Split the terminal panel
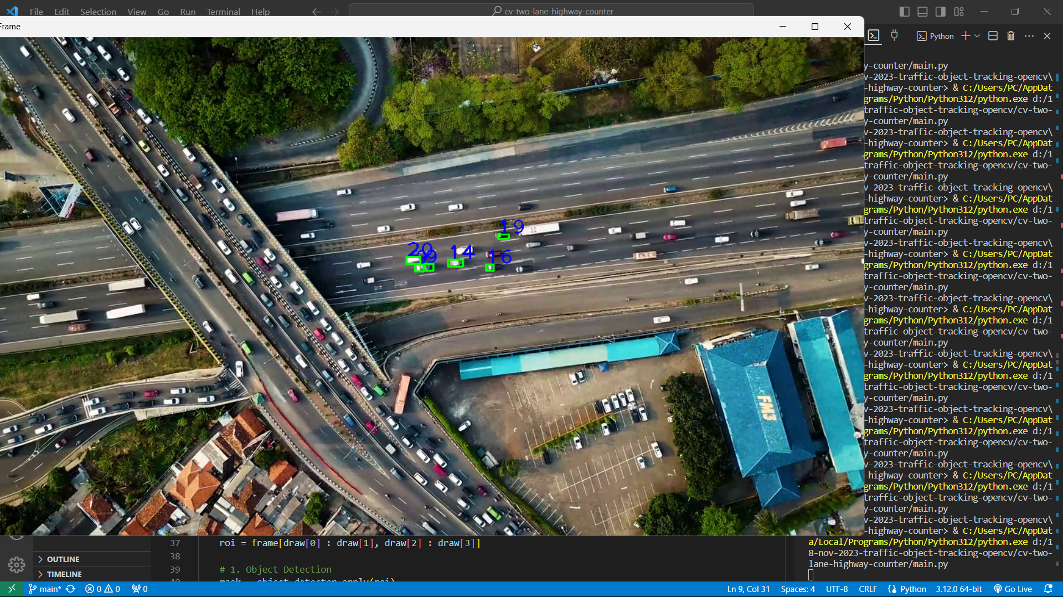 (x=993, y=36)
